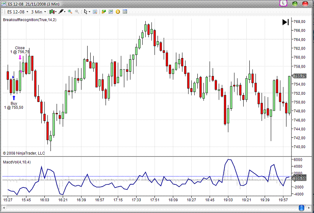Click the -4000 MacdVol axis label
Screen dimensions: 314x213
pyautogui.click(x=298, y=194)
